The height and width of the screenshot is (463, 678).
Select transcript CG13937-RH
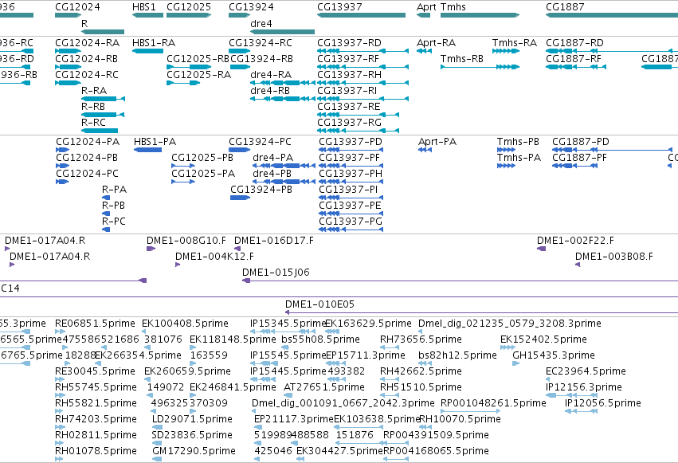click(363, 83)
